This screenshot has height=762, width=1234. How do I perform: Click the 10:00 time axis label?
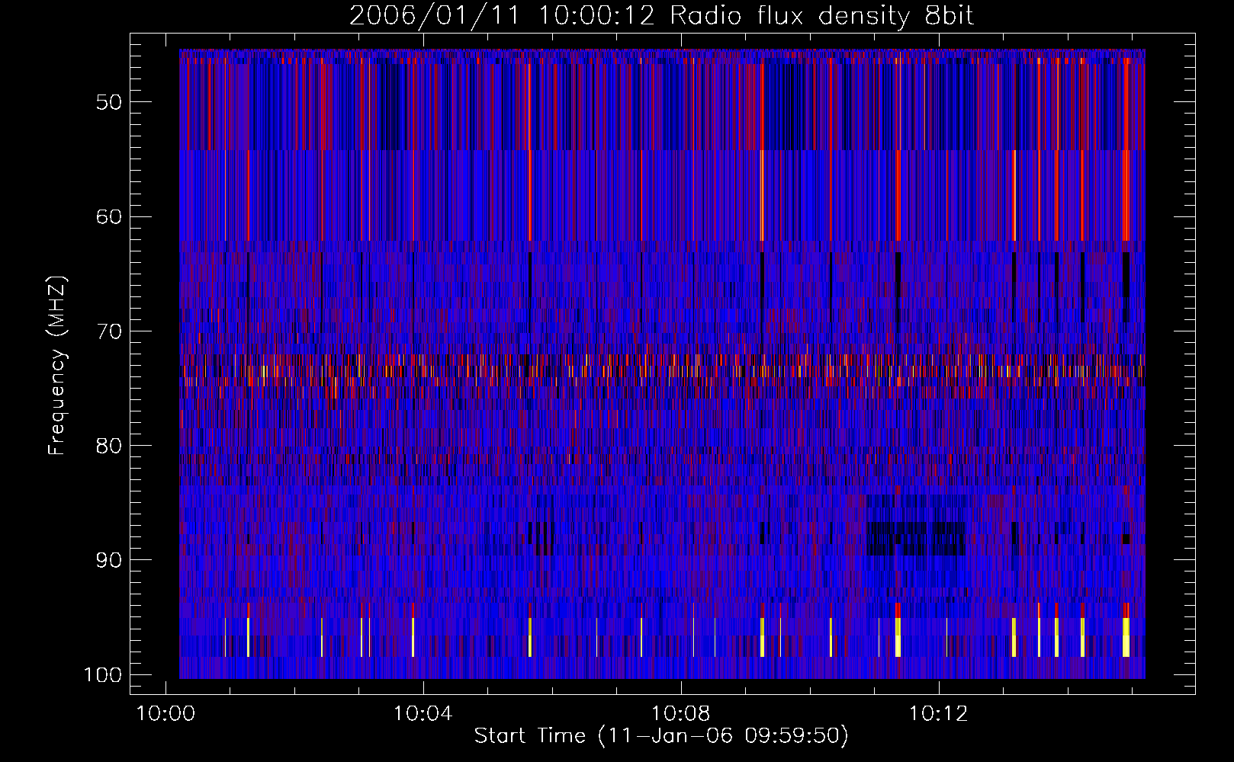pyautogui.click(x=165, y=714)
